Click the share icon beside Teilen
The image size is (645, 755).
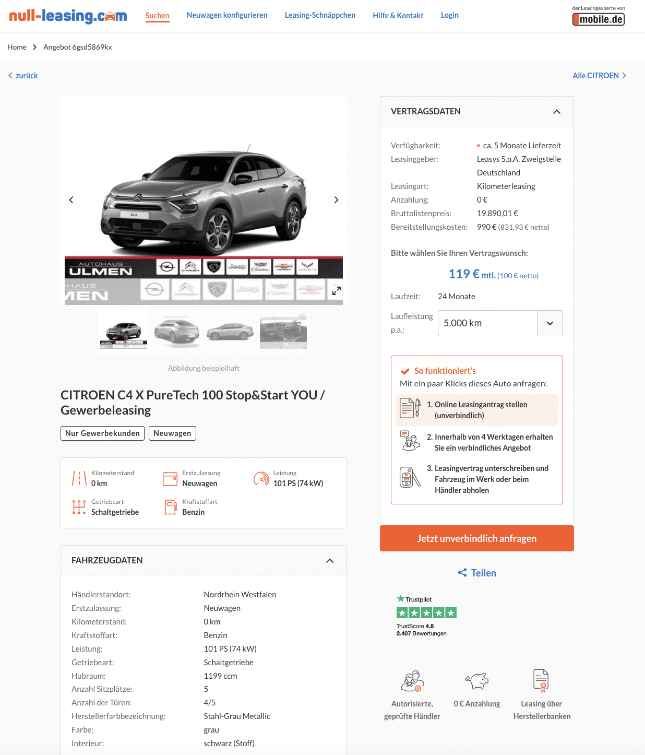[x=462, y=573]
